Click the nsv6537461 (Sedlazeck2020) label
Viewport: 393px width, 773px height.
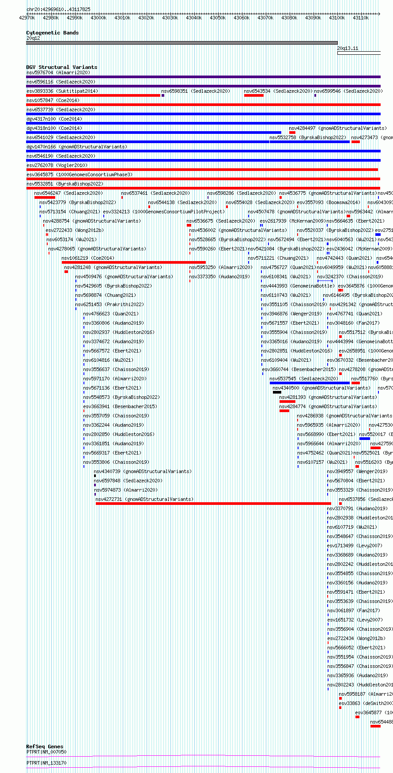tap(156, 193)
